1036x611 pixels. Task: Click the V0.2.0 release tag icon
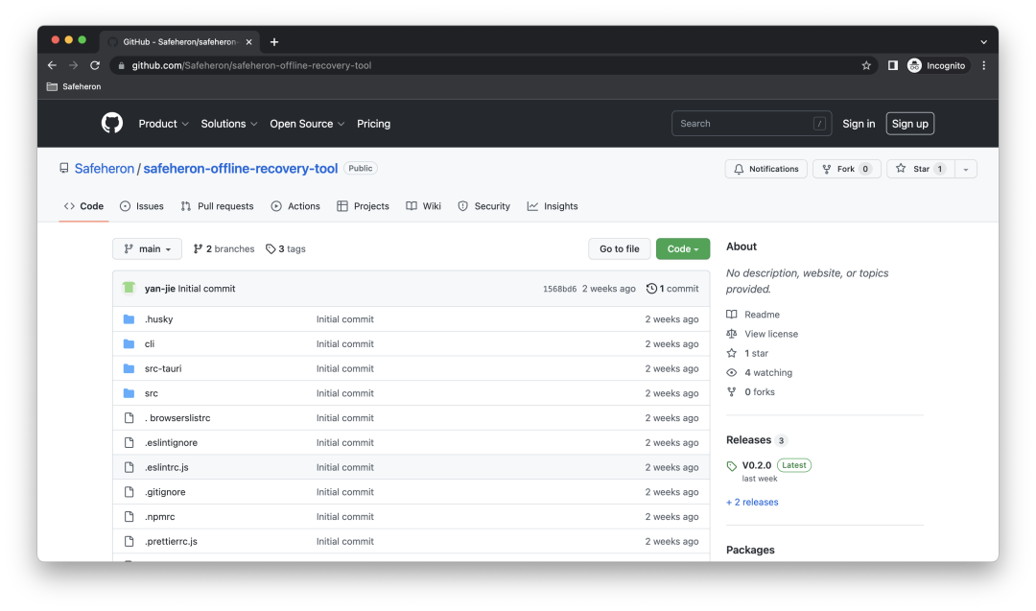coord(731,465)
